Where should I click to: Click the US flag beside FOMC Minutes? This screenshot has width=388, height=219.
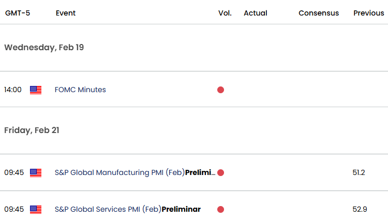point(36,90)
